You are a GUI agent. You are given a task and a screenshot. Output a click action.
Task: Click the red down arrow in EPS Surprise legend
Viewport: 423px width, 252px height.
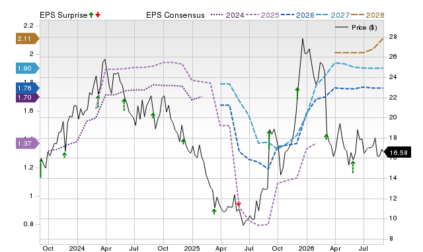coord(98,15)
